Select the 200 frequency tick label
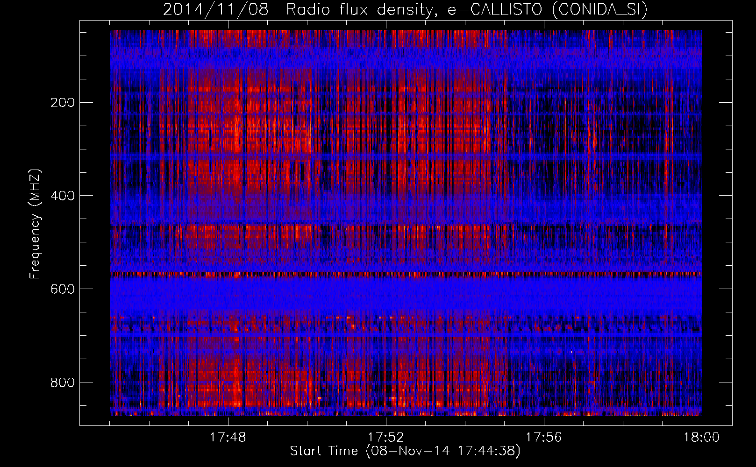This screenshot has width=756, height=467. click(x=62, y=103)
